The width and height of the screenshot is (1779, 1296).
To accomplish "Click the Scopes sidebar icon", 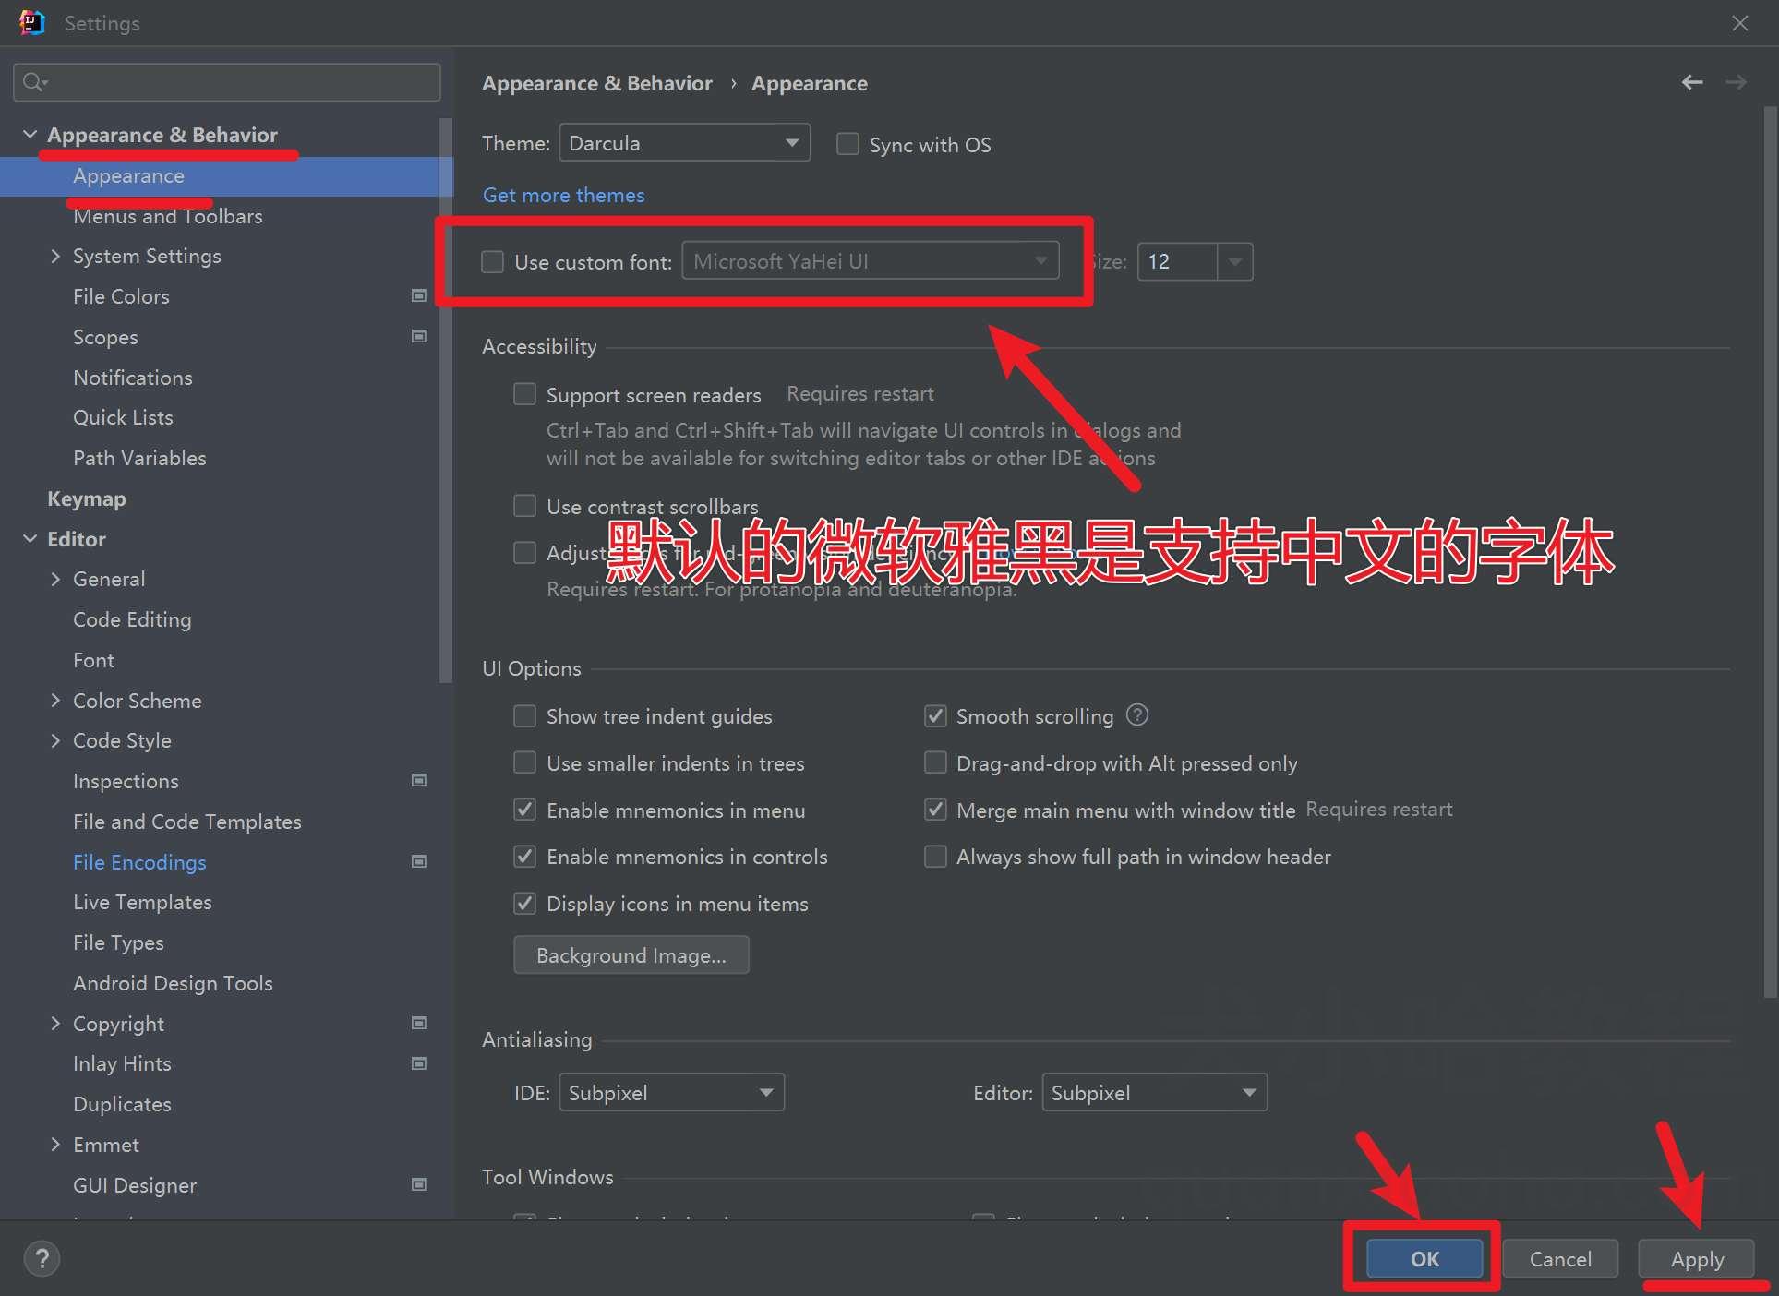I will coord(420,336).
